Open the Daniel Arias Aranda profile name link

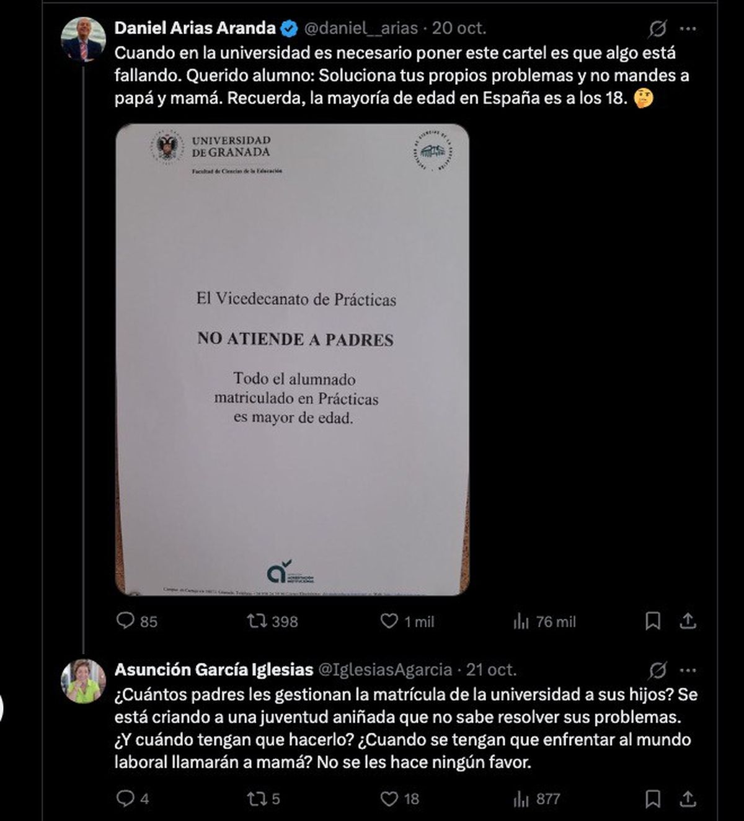coord(195,28)
